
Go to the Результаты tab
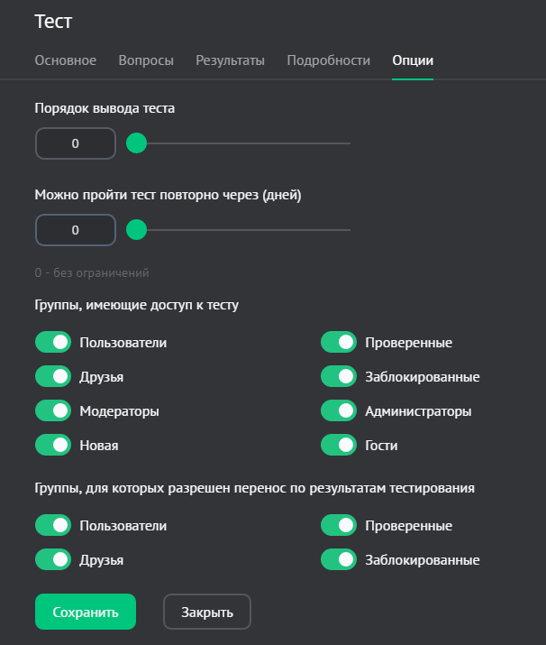click(x=230, y=60)
